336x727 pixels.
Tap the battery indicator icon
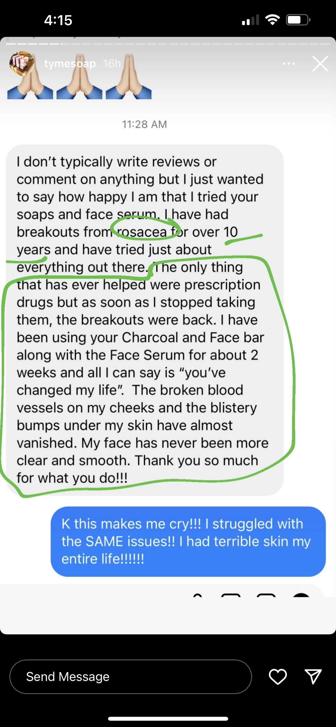[298, 20]
